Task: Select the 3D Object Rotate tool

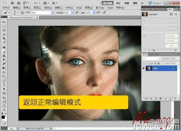Action: pyautogui.click(x=4, y=98)
